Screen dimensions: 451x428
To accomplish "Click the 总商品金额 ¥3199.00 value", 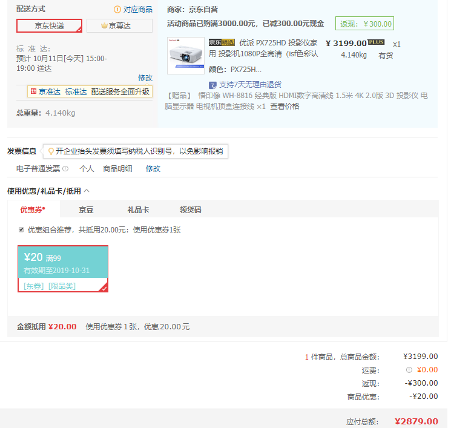I will click(x=421, y=357).
